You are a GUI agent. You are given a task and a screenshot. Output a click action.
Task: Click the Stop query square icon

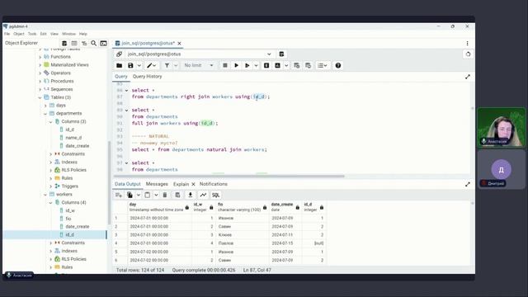(x=225, y=65)
